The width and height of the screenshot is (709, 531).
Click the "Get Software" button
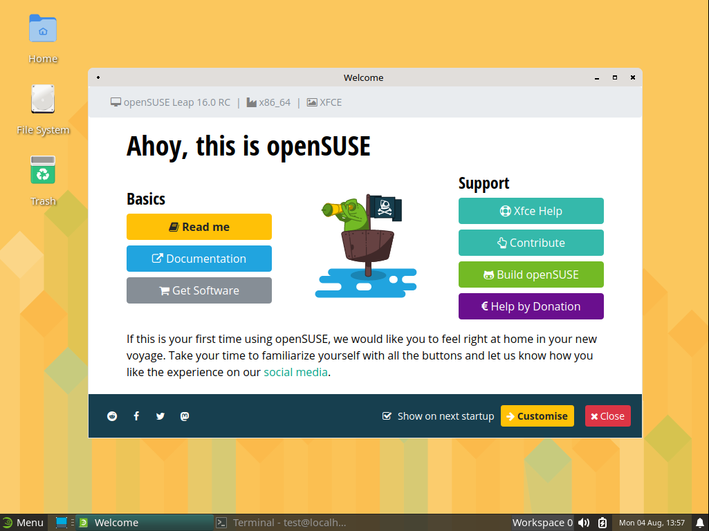(x=199, y=290)
